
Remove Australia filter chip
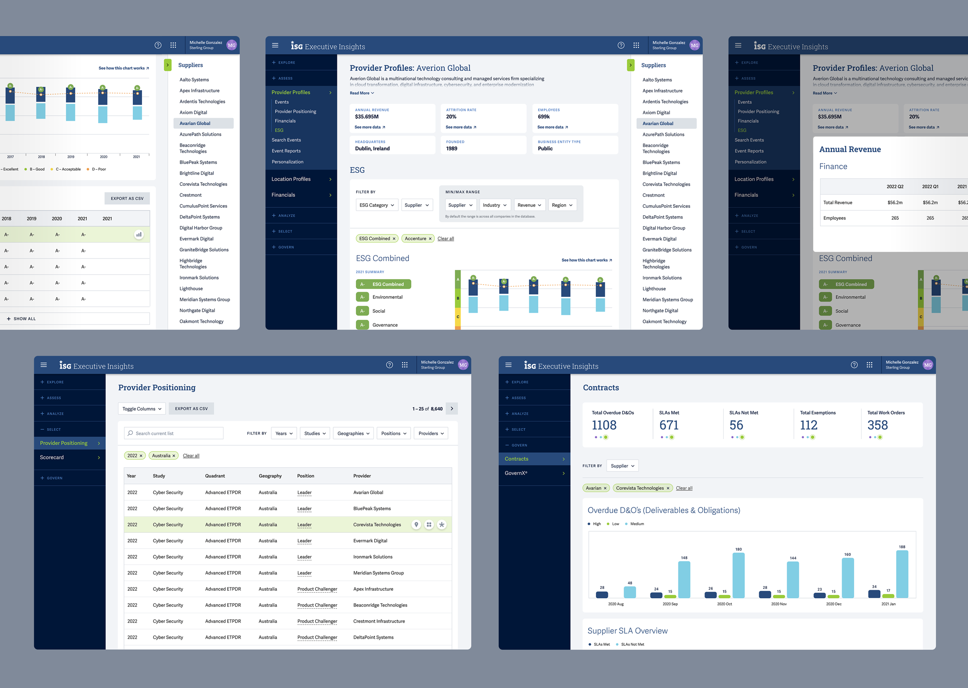pyautogui.click(x=174, y=456)
